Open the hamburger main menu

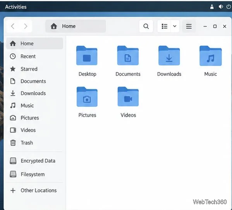click(189, 26)
